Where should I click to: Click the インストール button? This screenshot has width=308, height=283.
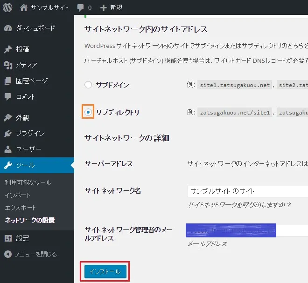coord(105,272)
